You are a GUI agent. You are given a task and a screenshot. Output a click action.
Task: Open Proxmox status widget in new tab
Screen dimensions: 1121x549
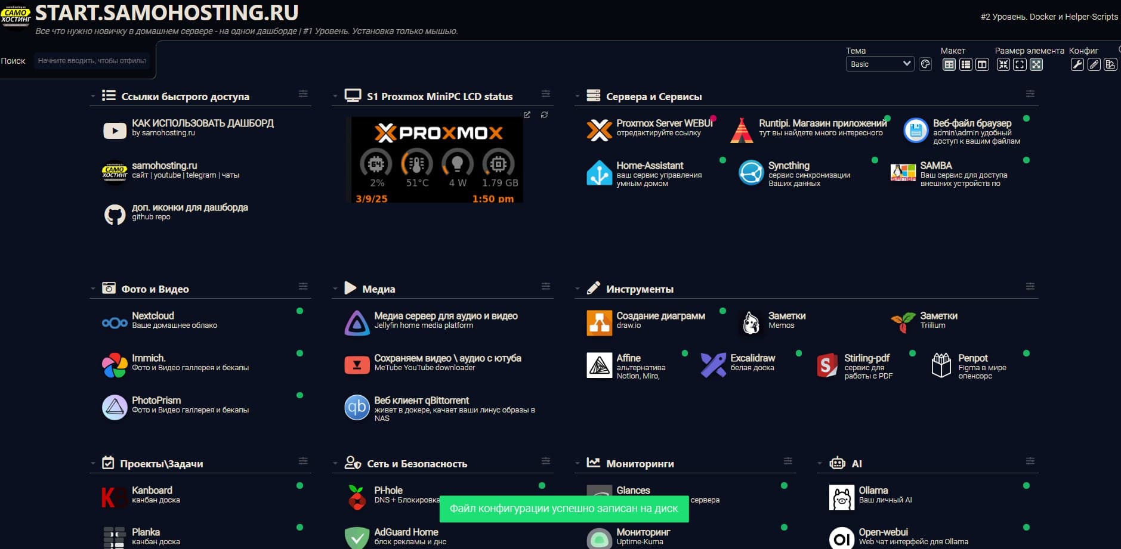[527, 114]
